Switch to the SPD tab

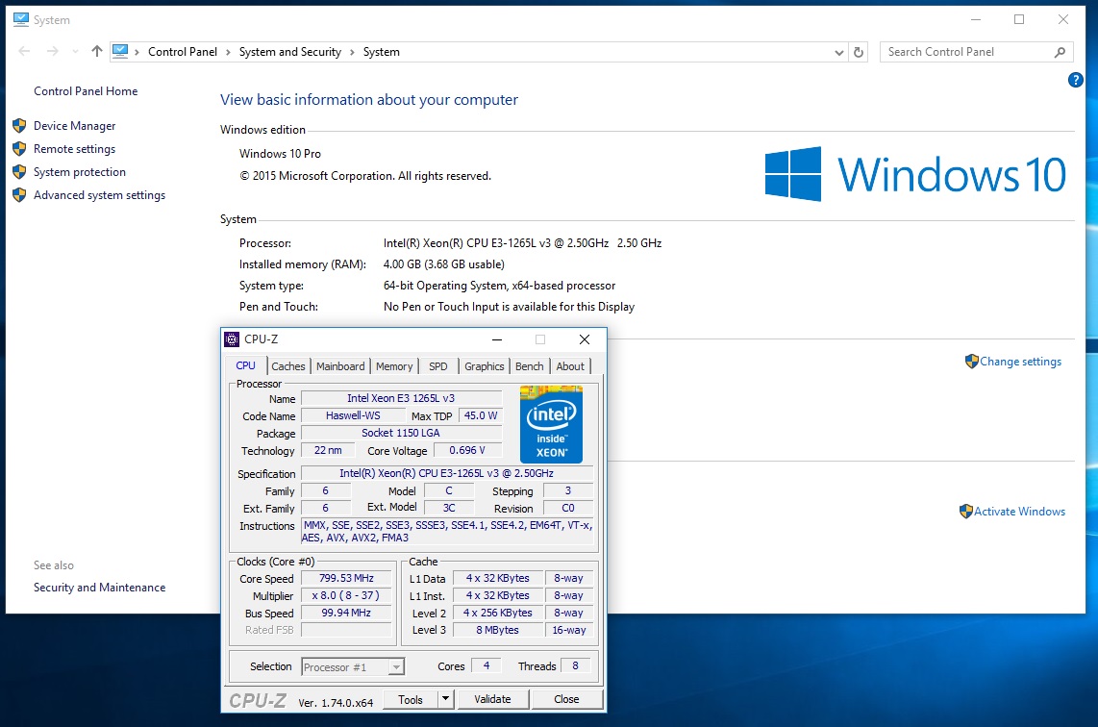click(438, 366)
